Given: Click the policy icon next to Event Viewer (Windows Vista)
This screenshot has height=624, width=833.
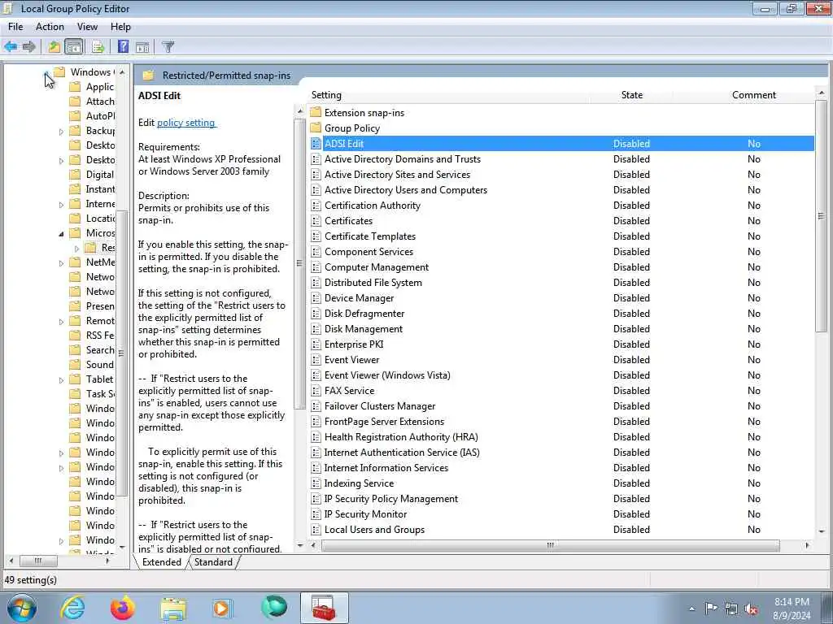Looking at the screenshot, I should [316, 375].
